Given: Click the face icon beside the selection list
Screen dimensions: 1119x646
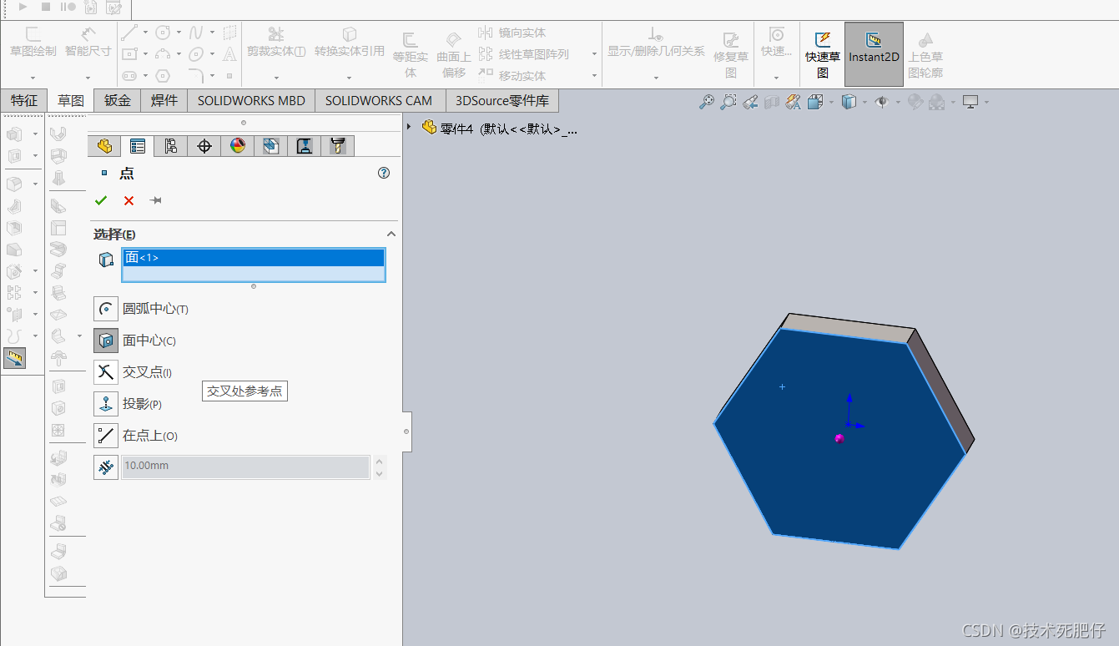Looking at the screenshot, I should tap(106, 260).
